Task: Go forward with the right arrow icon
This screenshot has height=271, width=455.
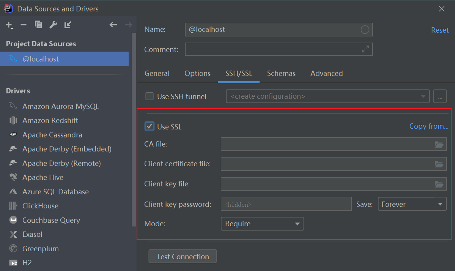Action: [x=128, y=25]
